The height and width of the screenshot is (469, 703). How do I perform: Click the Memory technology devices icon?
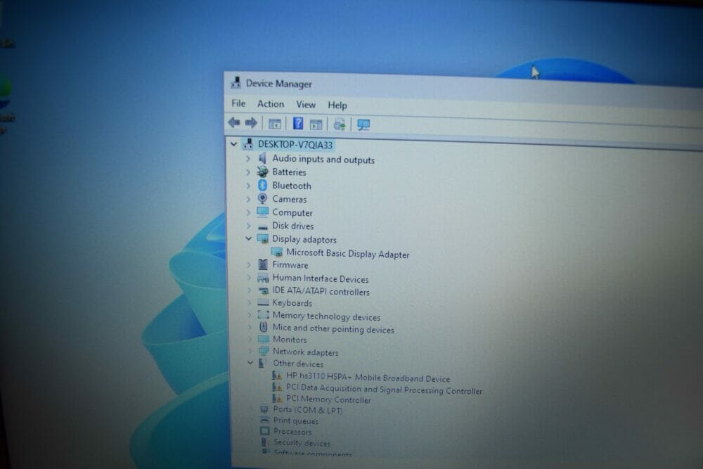coord(263,315)
